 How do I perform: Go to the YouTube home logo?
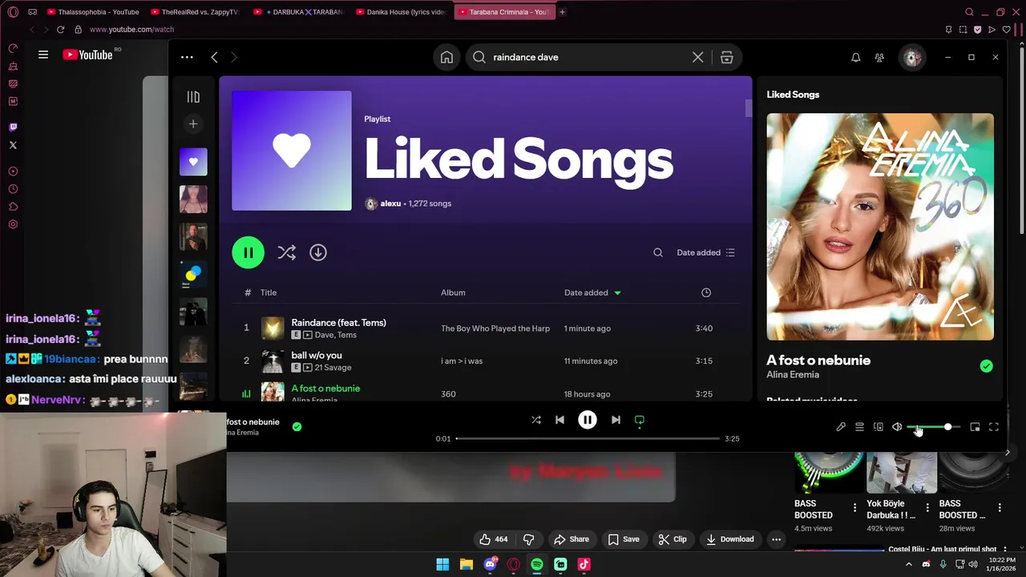coord(88,54)
